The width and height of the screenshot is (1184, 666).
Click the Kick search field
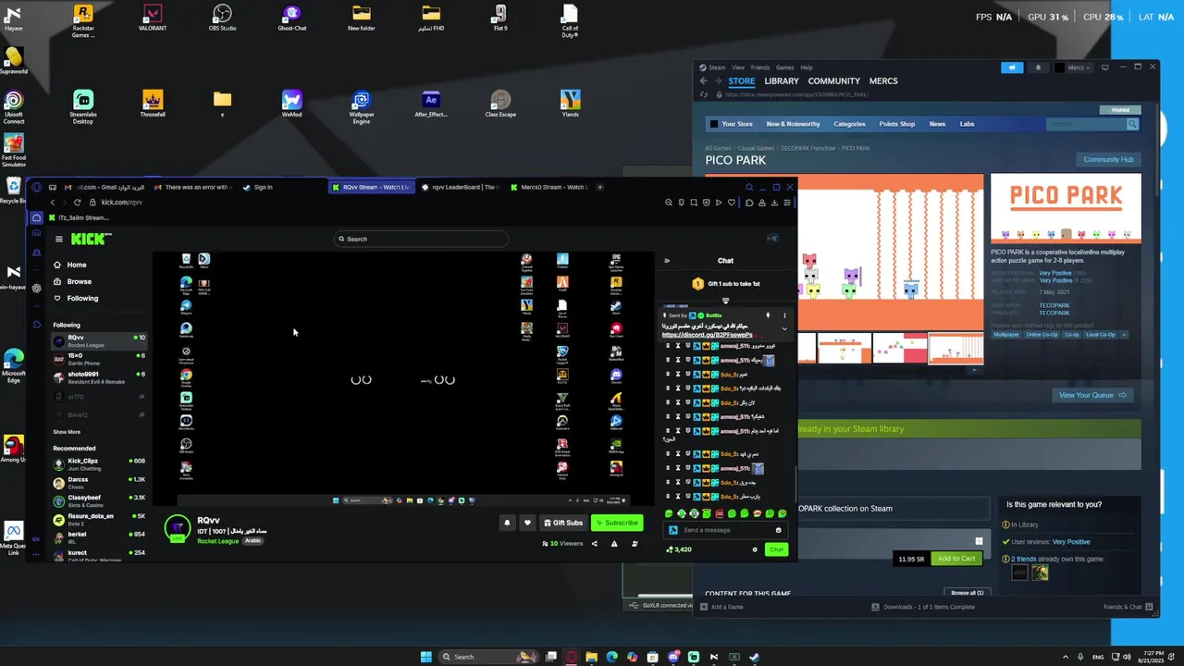[x=421, y=239]
